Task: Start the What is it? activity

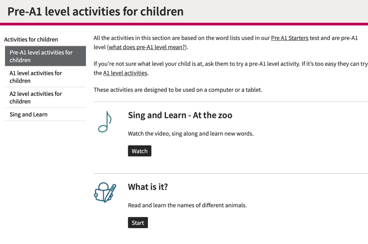Action: point(138,223)
